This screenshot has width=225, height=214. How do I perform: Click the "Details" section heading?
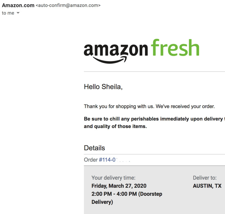(94, 148)
